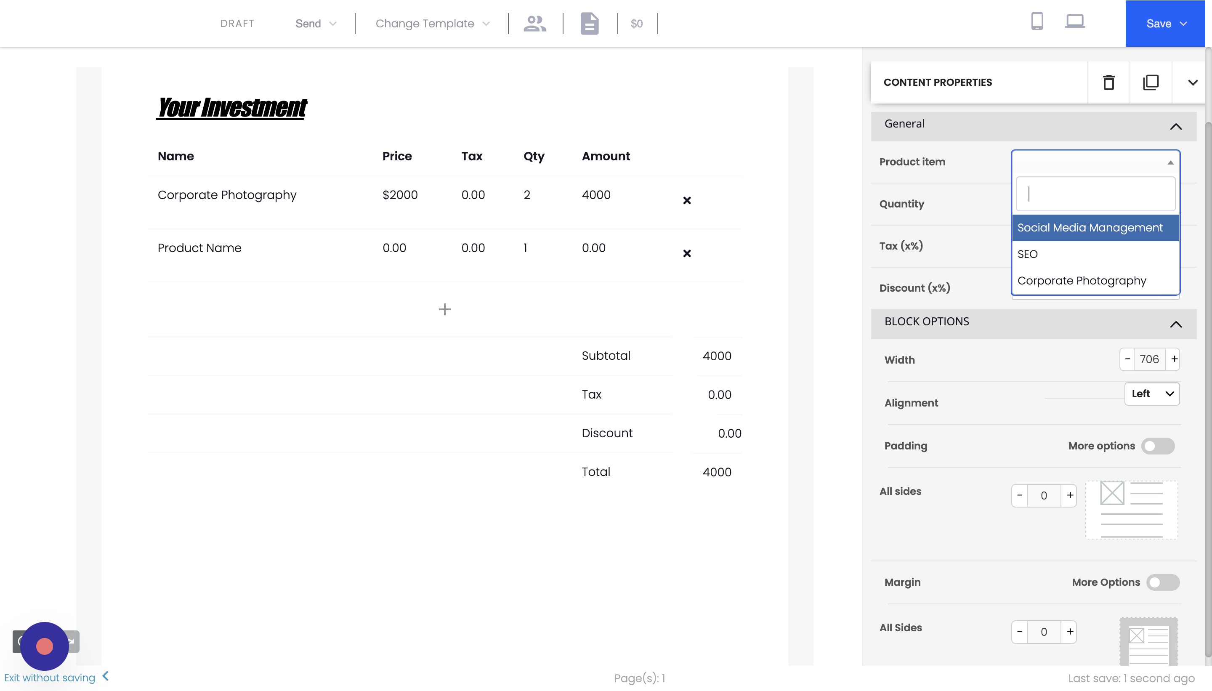
Task: Switch to mobile preview icon
Action: coord(1037,22)
